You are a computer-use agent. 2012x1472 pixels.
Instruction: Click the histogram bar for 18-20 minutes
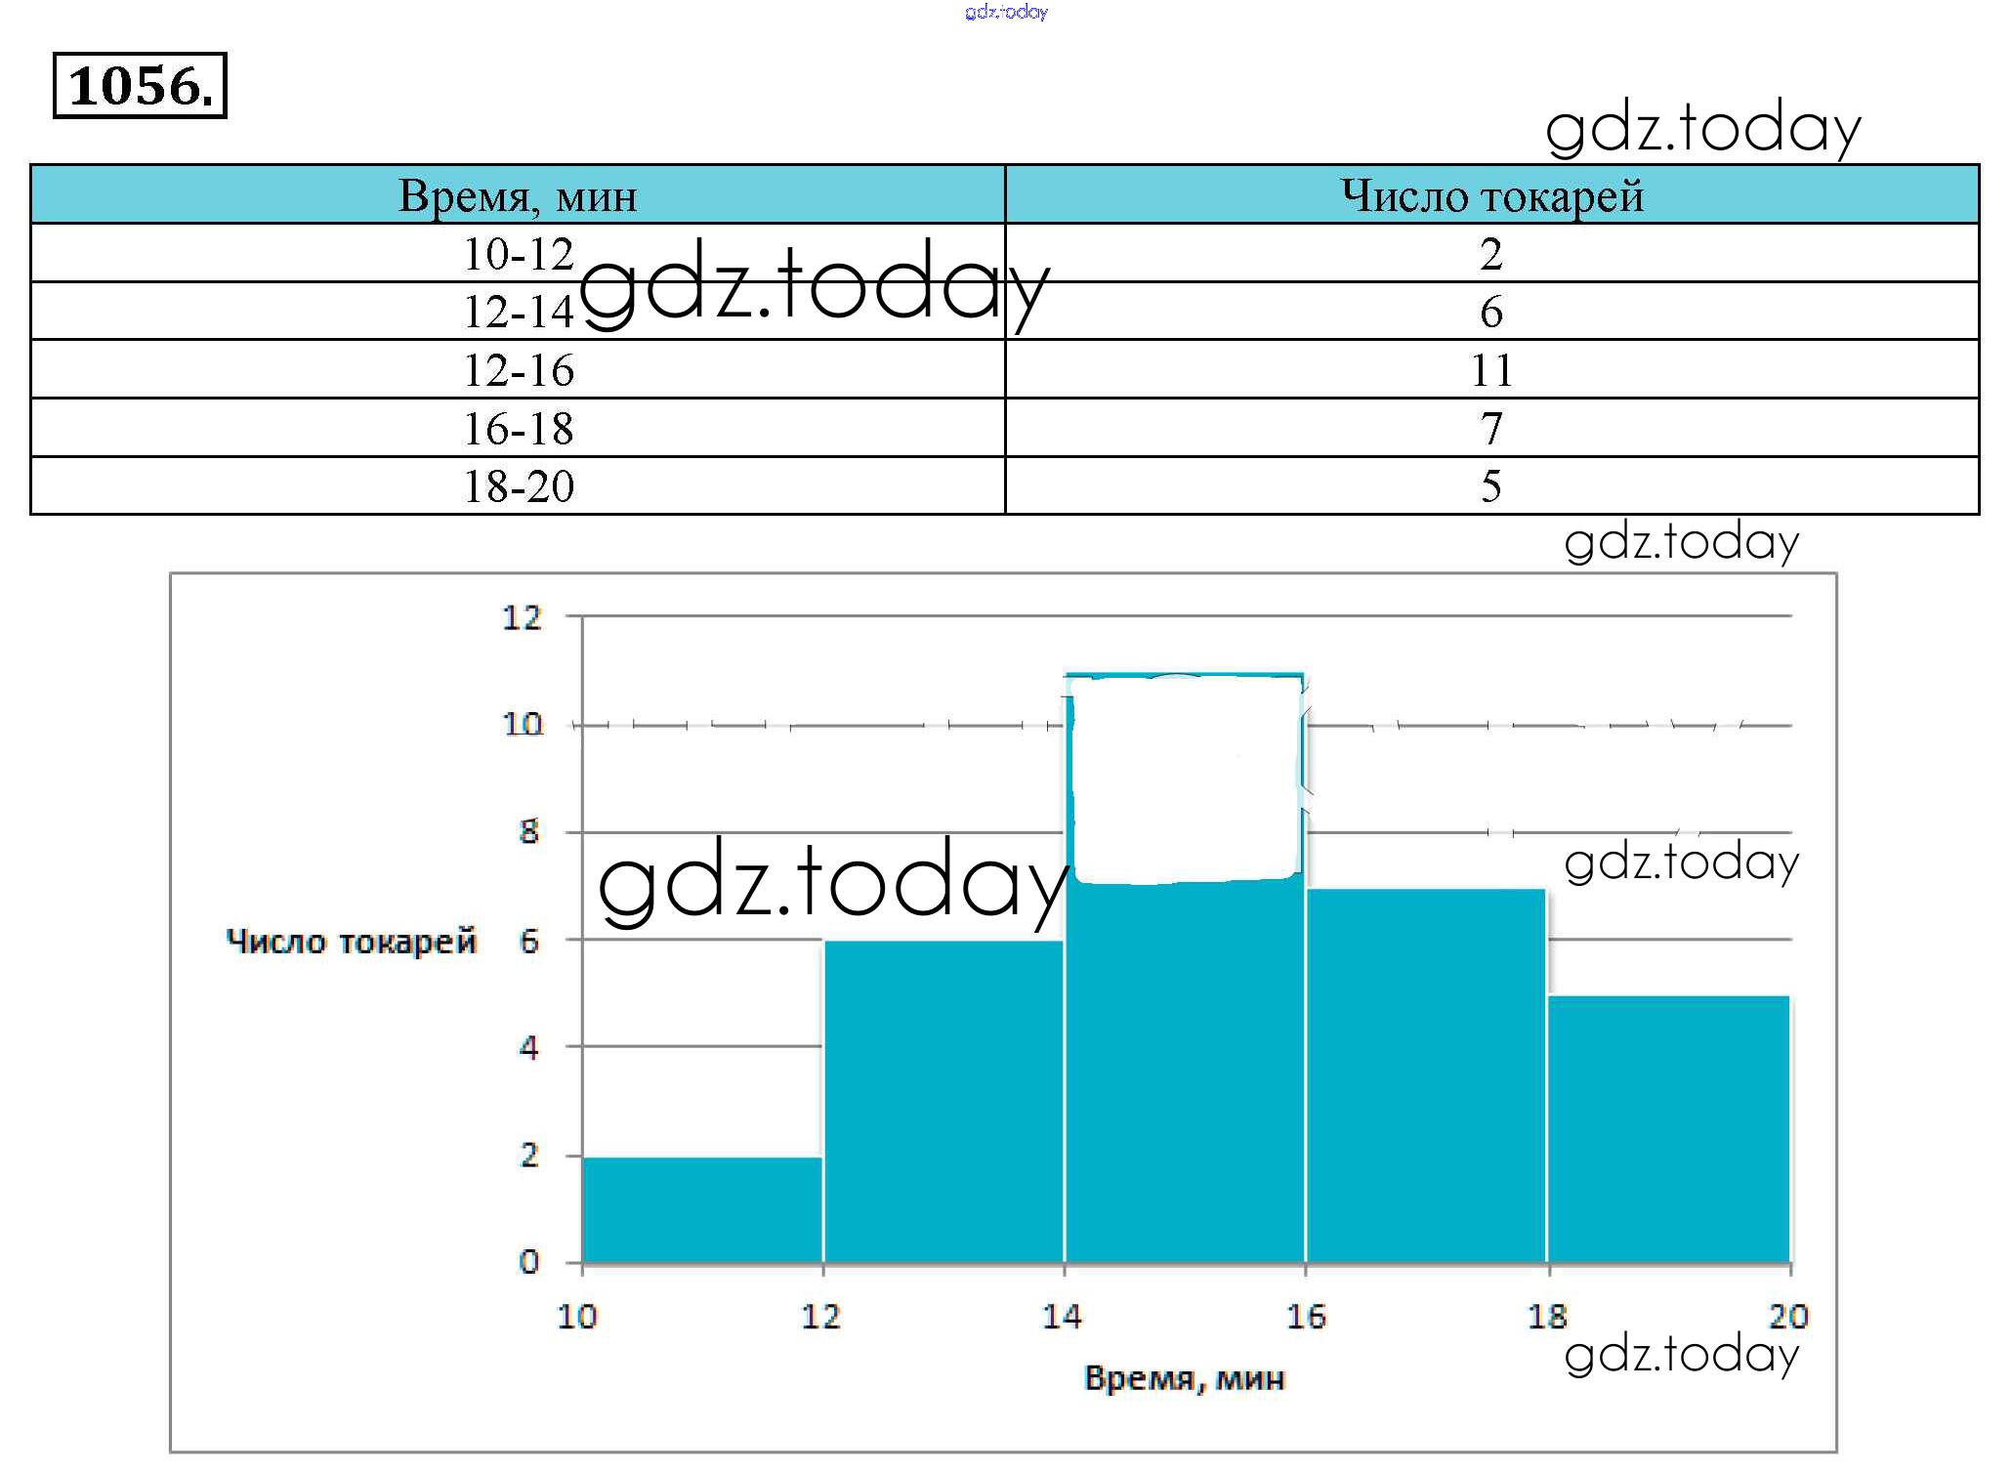[1668, 1128]
